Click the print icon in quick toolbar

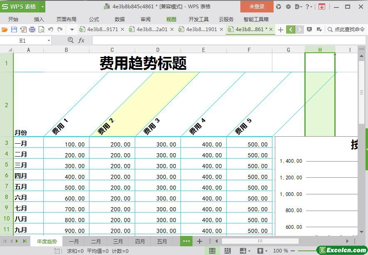click(x=32, y=29)
